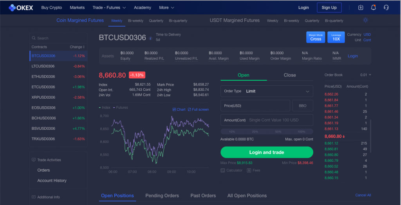Open Academy page
The image size is (401, 205).
pyautogui.click(x=143, y=8)
